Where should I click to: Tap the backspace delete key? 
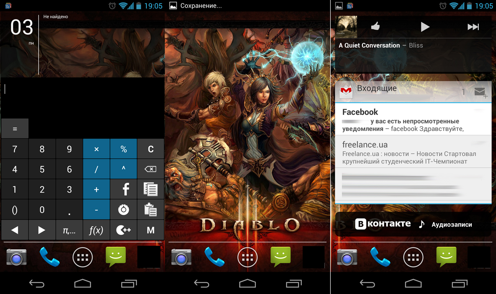[151, 169]
